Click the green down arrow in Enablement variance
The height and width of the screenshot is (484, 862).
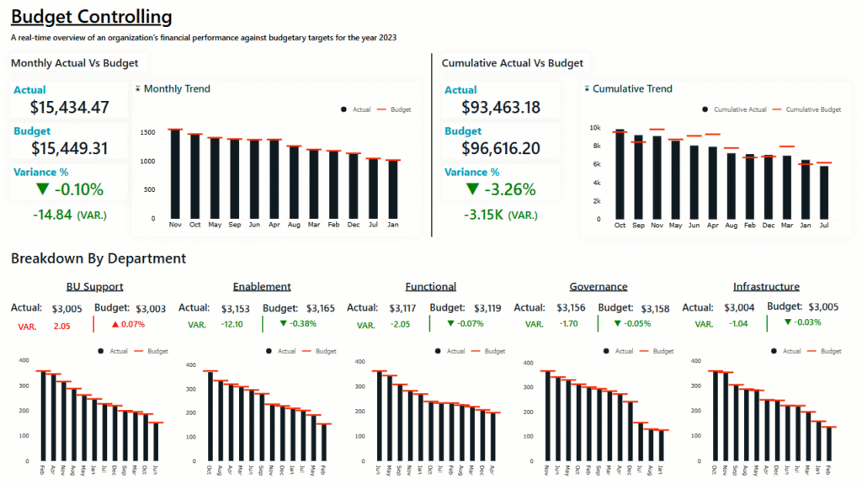283,324
